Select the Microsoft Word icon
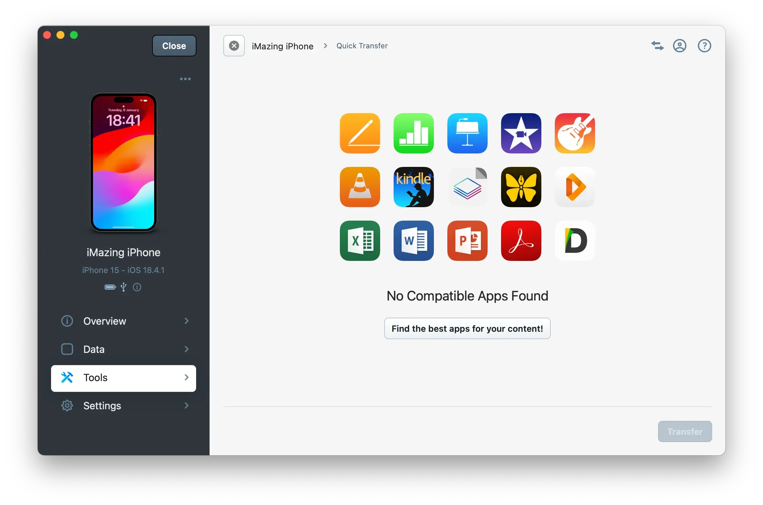Viewport: 763px width, 505px height. coord(413,241)
